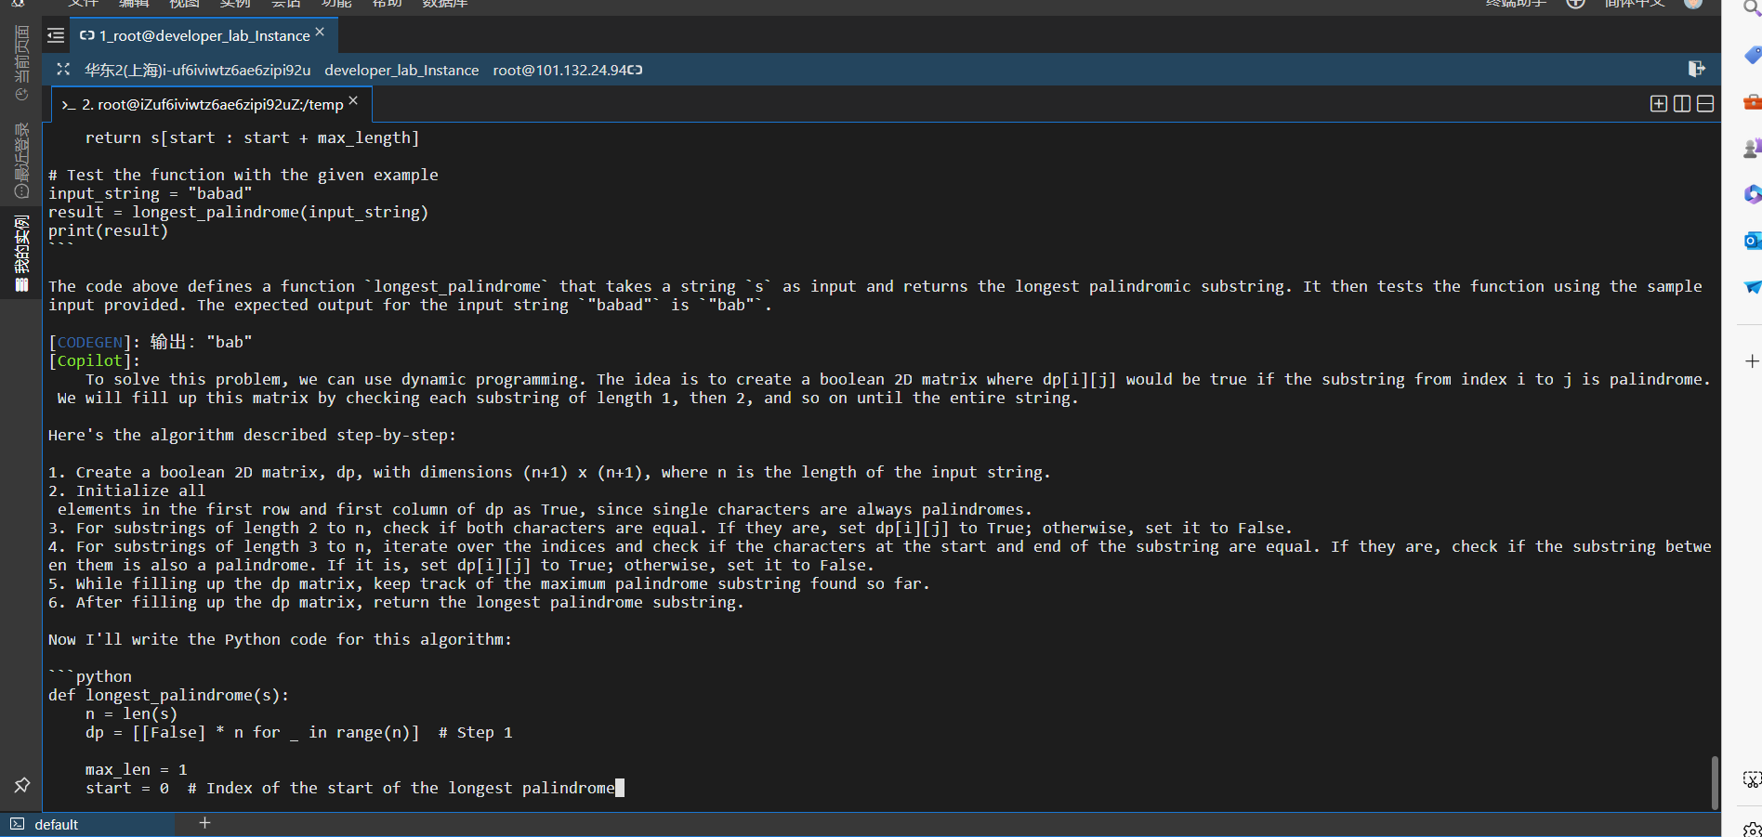Click the disconnect/exit session icon
Screen dimensions: 1762x837
[x=1696, y=69]
